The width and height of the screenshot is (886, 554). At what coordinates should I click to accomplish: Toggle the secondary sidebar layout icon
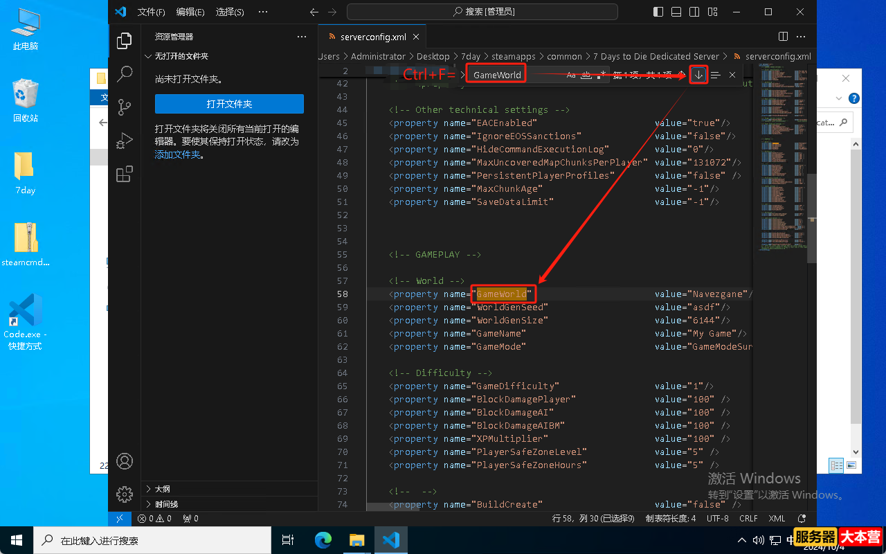tap(694, 12)
